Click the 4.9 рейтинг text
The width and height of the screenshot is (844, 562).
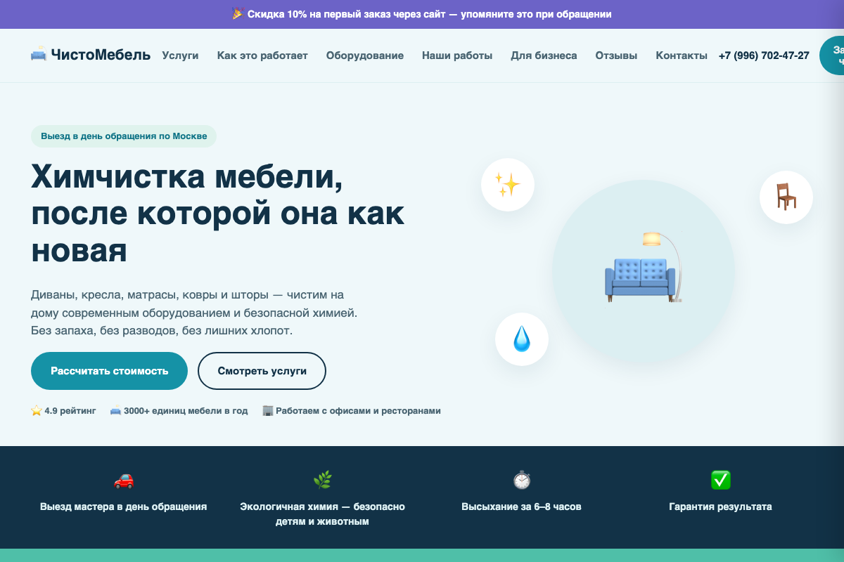tap(70, 411)
